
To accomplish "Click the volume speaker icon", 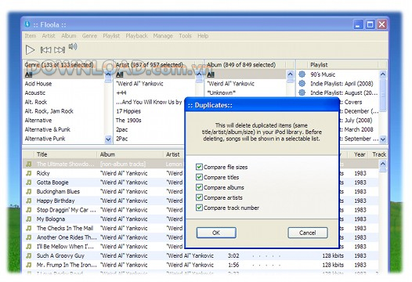I will [73, 47].
